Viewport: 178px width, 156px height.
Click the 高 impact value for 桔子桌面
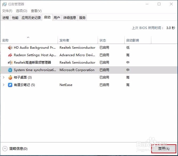(128, 77)
